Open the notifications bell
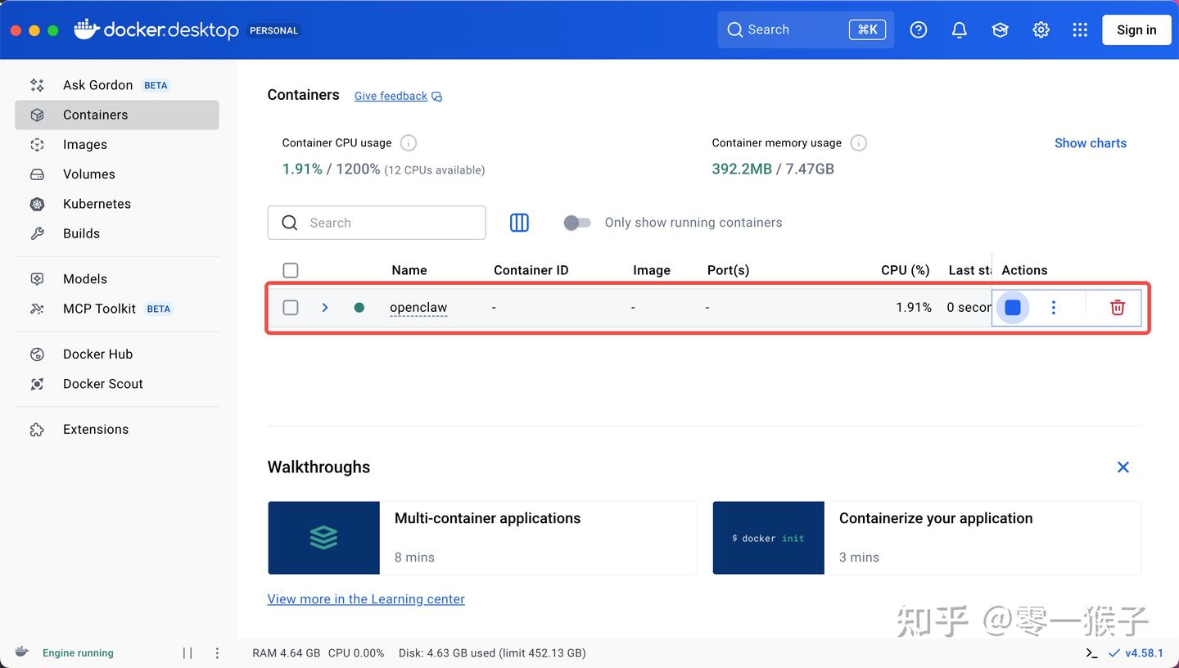Image resolution: width=1179 pixels, height=668 pixels. click(959, 29)
